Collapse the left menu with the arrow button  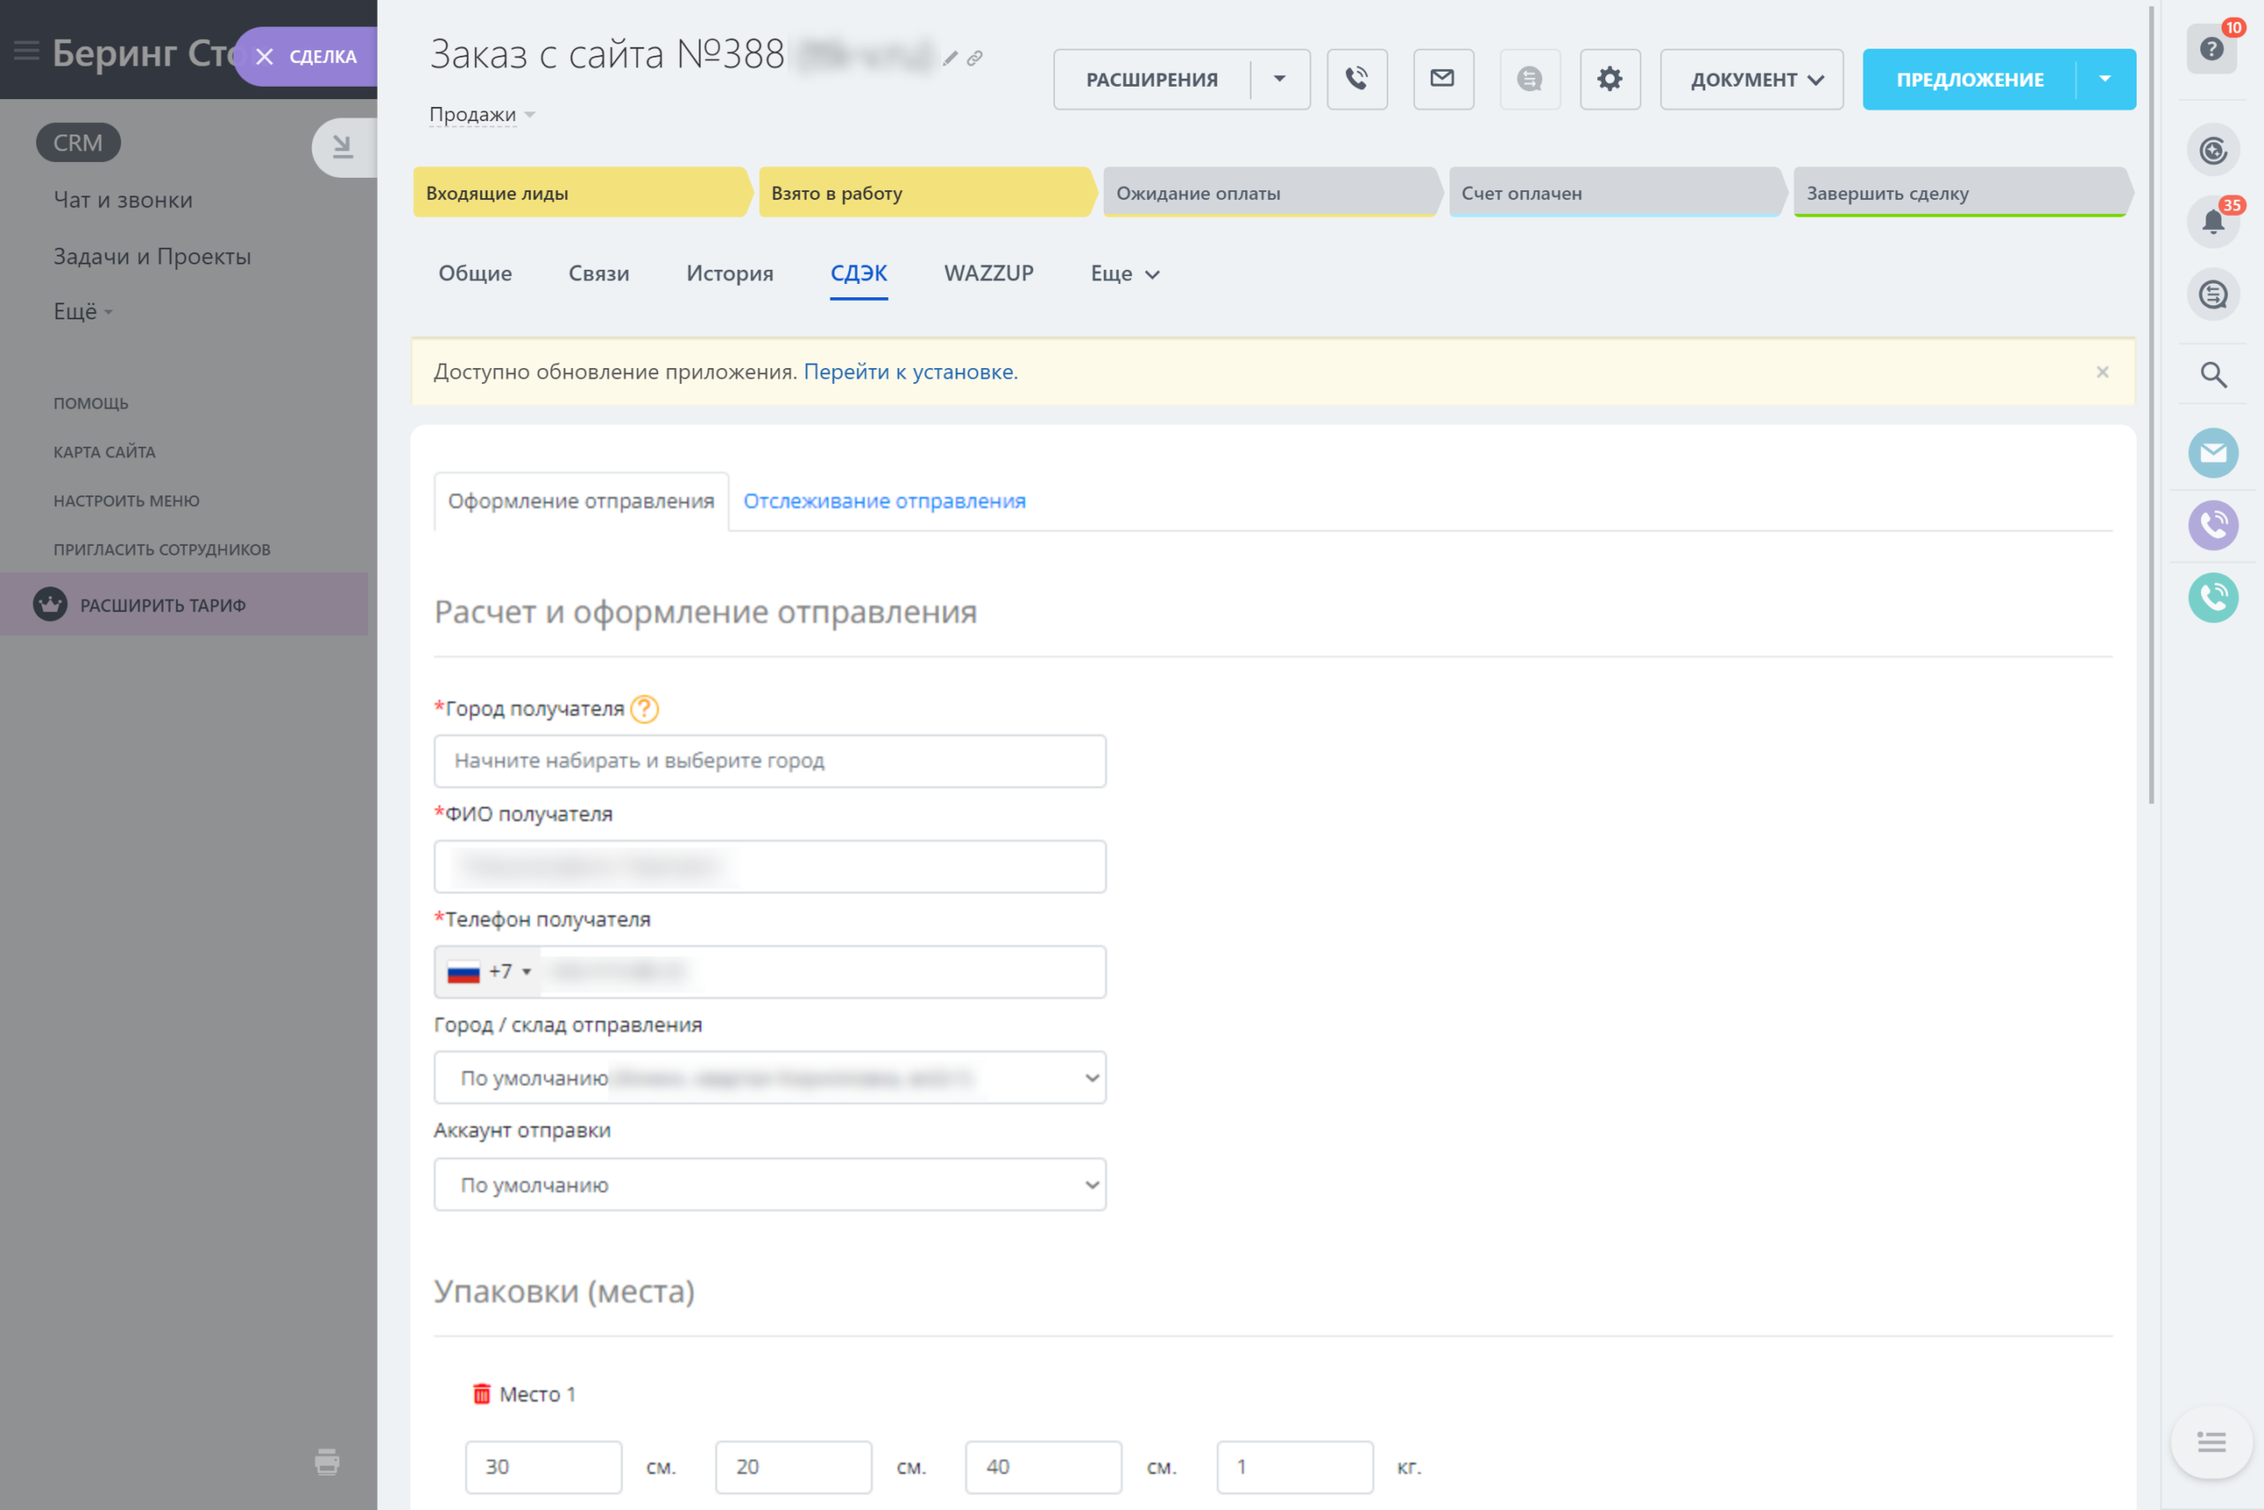(x=344, y=148)
